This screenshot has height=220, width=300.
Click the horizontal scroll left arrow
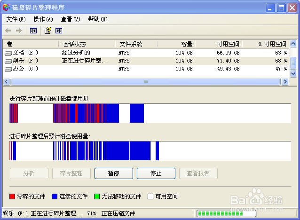(7, 82)
